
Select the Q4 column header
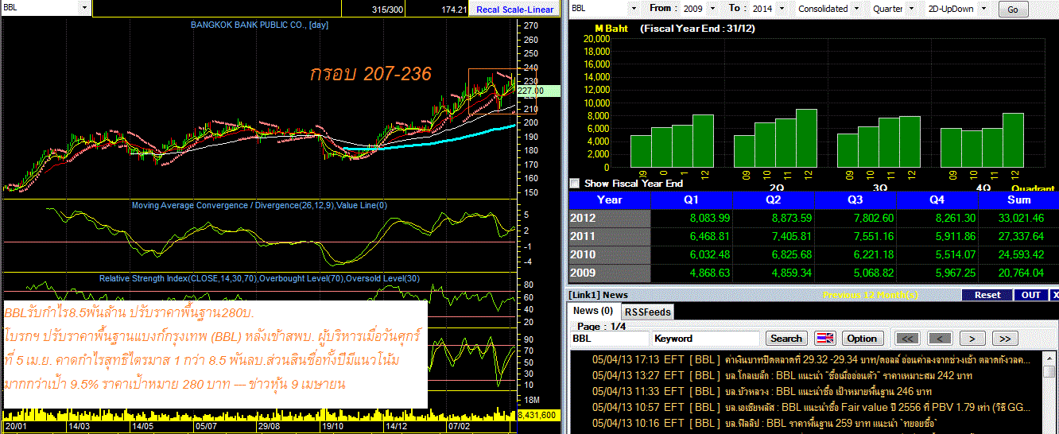(937, 200)
